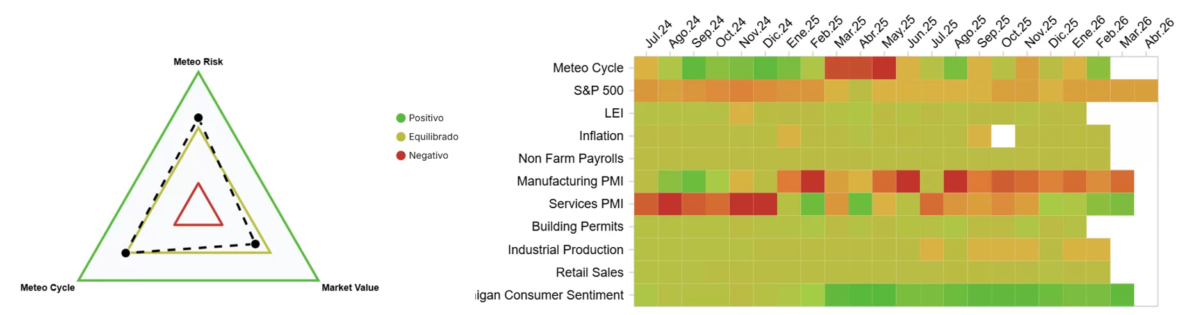Click the Meteo Risk radar axis label
The width and height of the screenshot is (1180, 315).
(x=198, y=62)
